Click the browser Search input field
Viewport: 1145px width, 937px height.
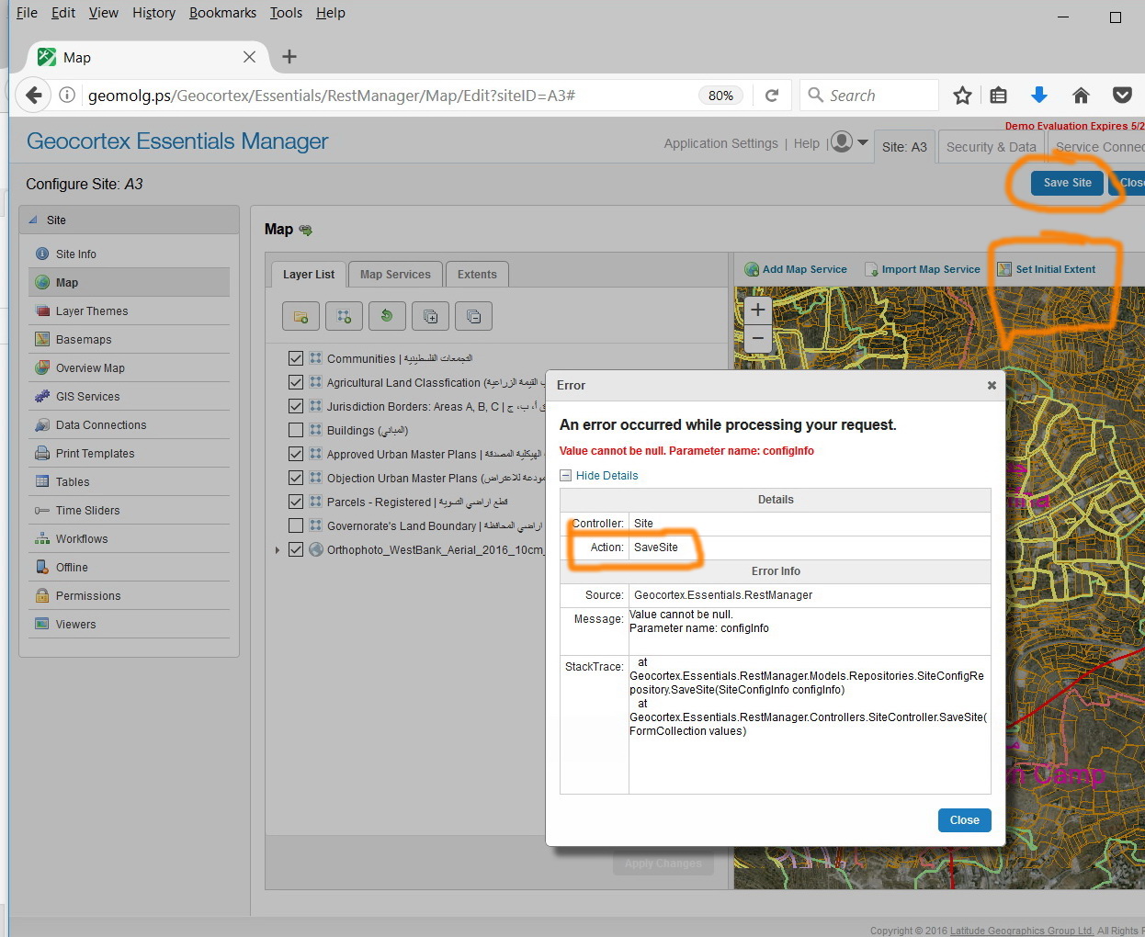[x=869, y=96]
